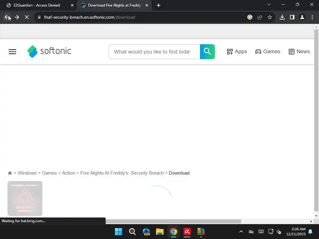Stop loading the page
319x239 pixels.
point(27,17)
